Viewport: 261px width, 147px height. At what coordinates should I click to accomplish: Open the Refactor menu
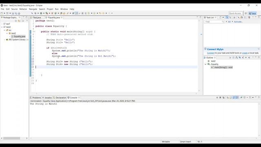point(23,9)
